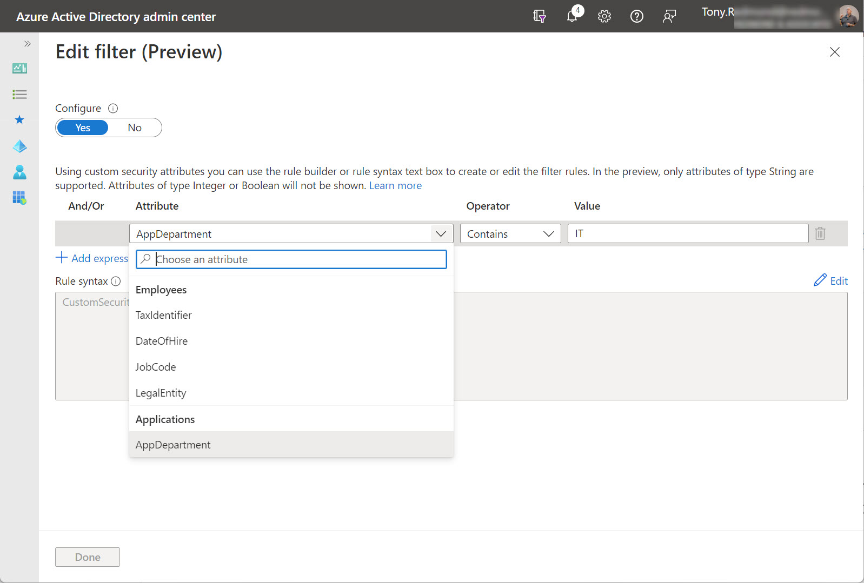Select the LegalEntity attribute
This screenshot has height=583, width=864.
click(291, 393)
